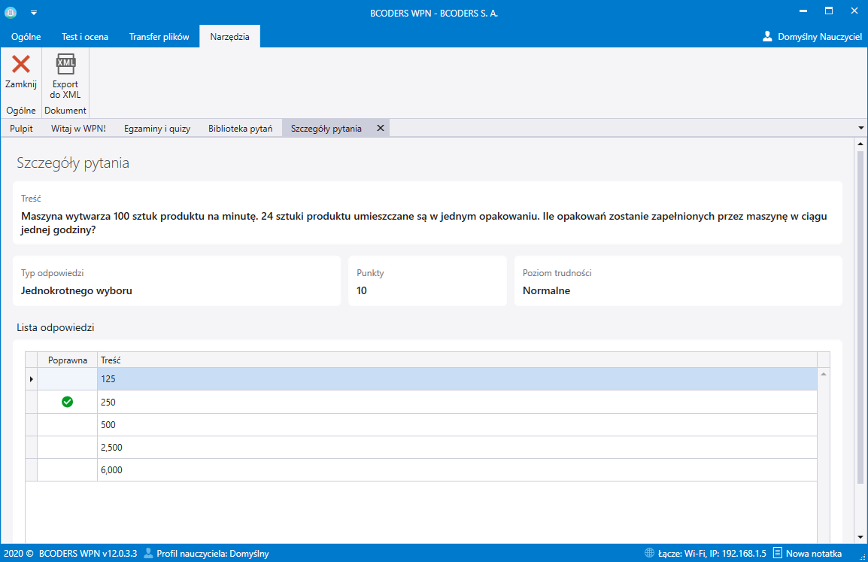
Task: Click the Poprawna cell of answer 500
Action: coord(68,424)
